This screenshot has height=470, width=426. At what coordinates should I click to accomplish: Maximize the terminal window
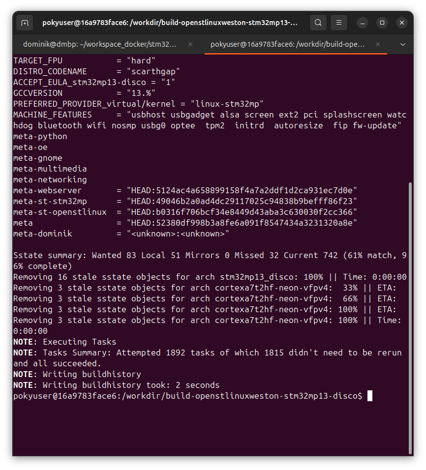coord(382,23)
